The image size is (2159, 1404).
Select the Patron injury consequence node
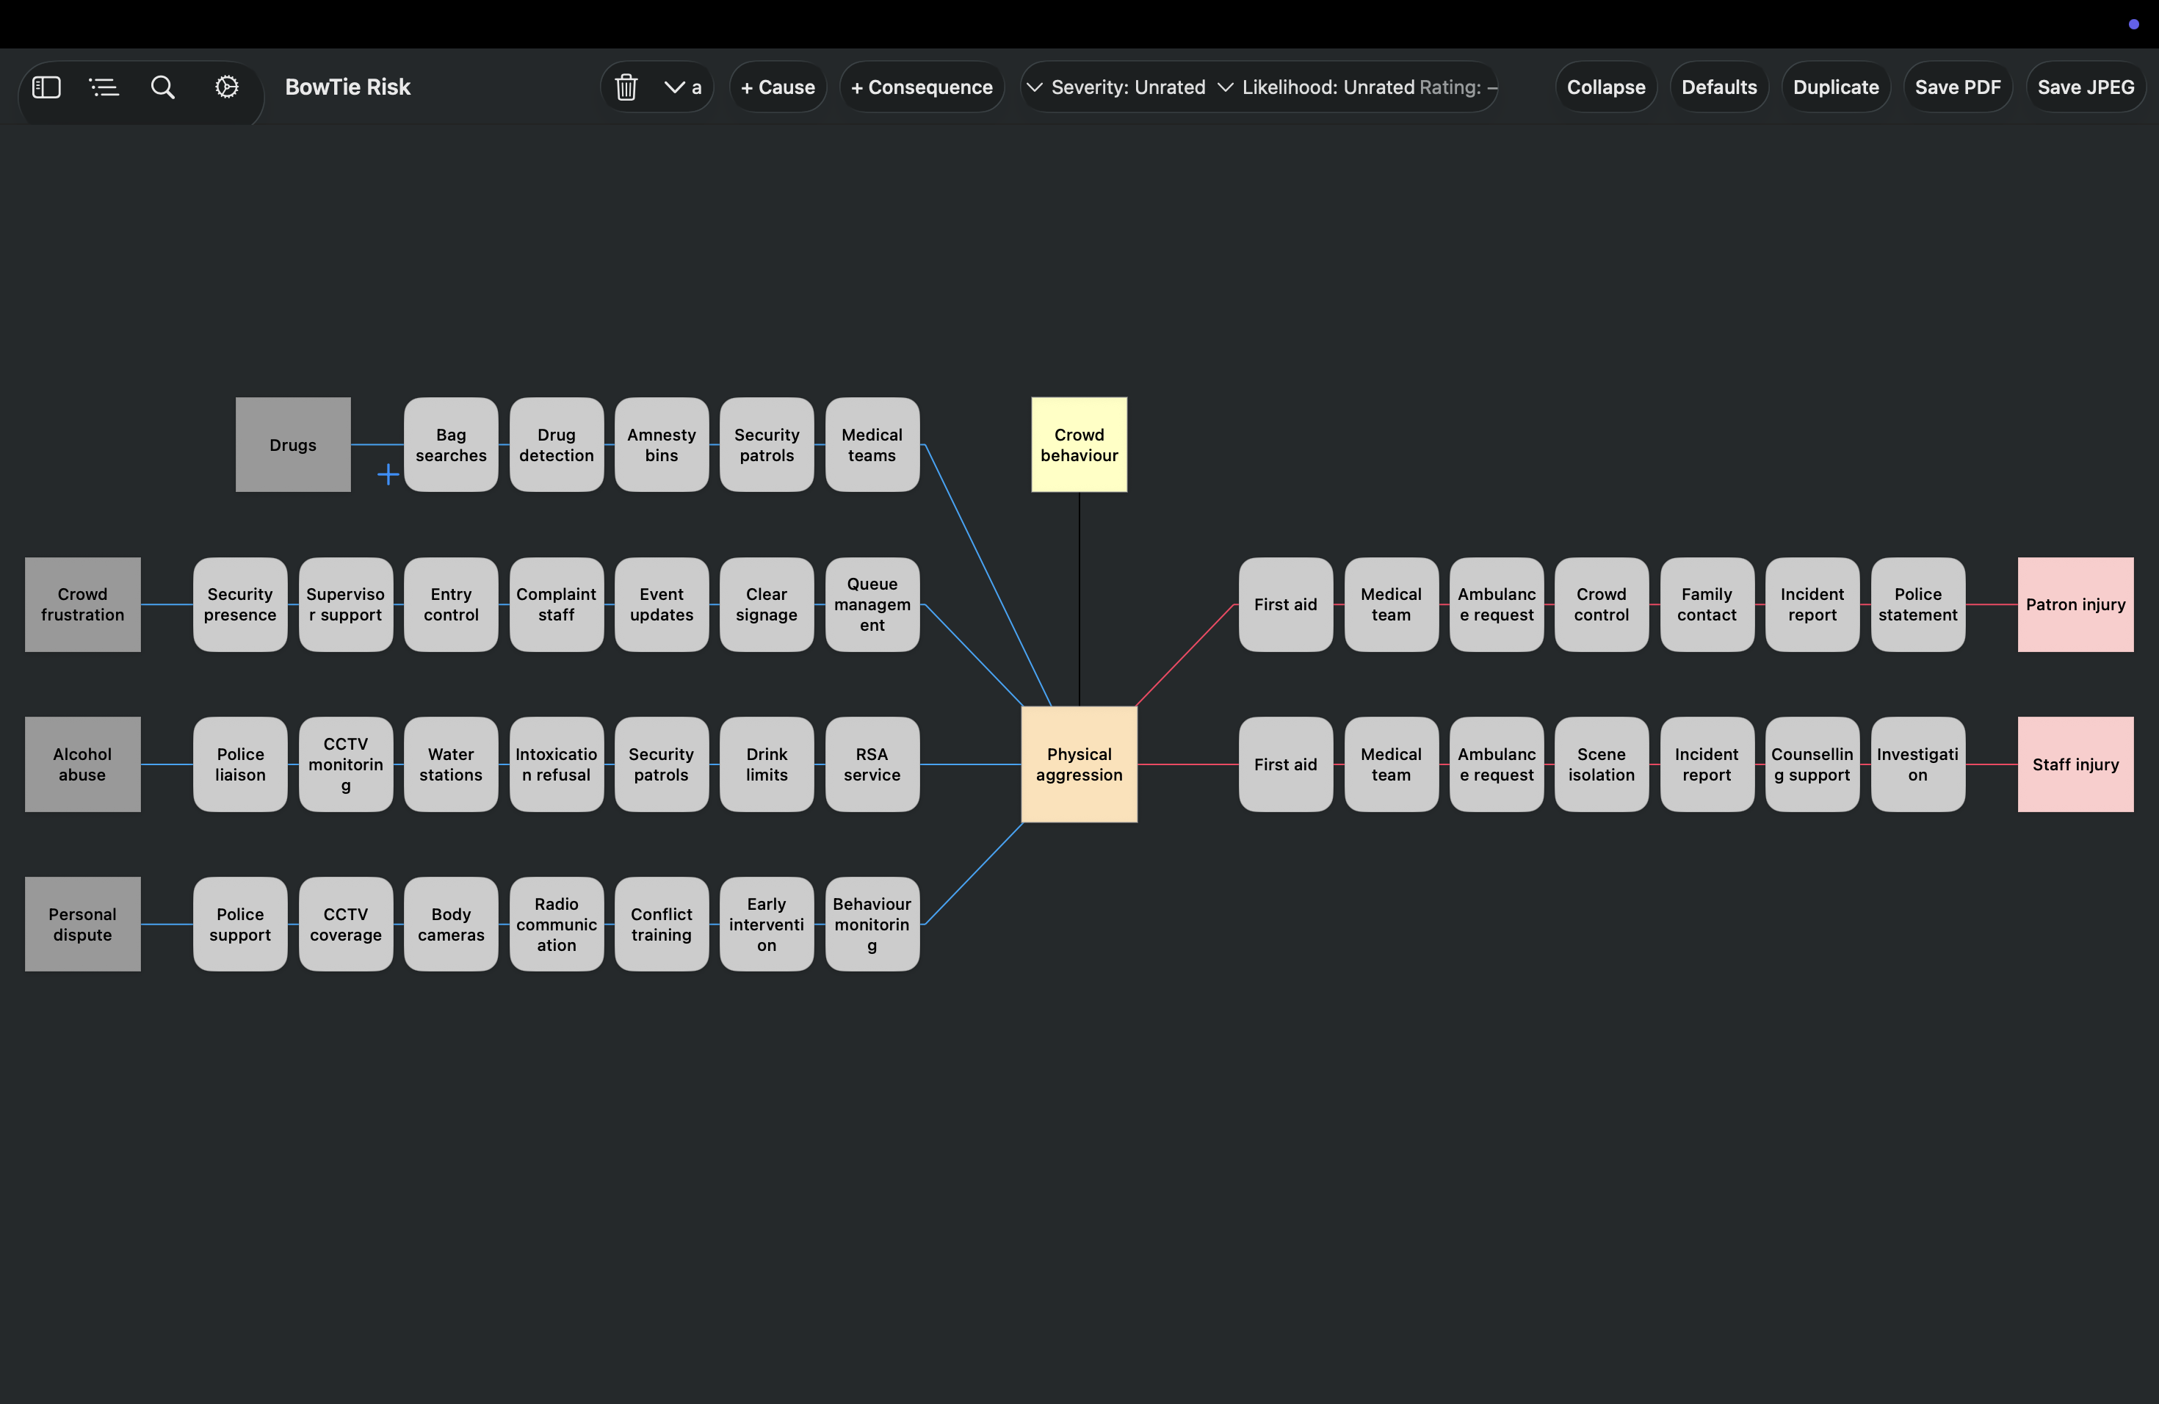tap(2075, 604)
